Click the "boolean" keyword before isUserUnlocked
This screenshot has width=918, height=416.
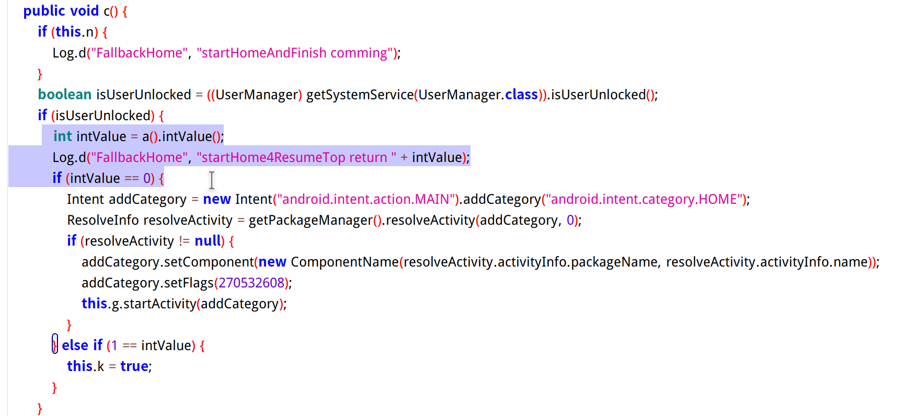point(65,95)
